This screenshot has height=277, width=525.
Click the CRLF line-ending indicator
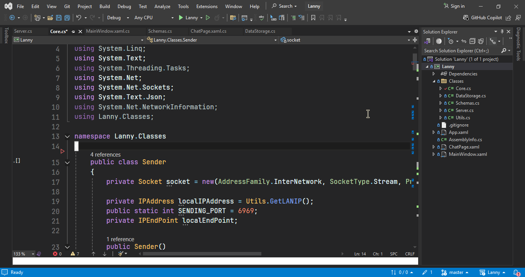[410, 254]
